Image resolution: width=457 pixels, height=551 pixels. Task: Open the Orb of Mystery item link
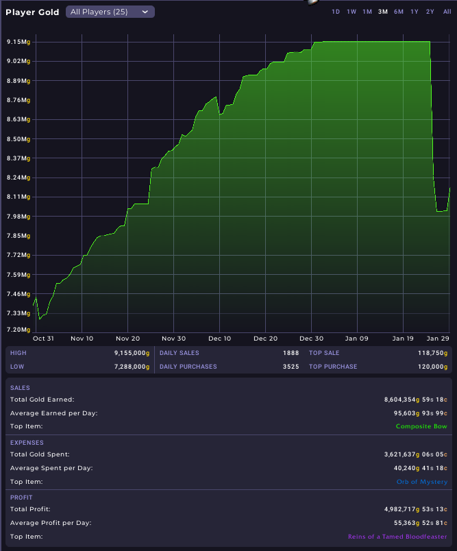(x=421, y=482)
